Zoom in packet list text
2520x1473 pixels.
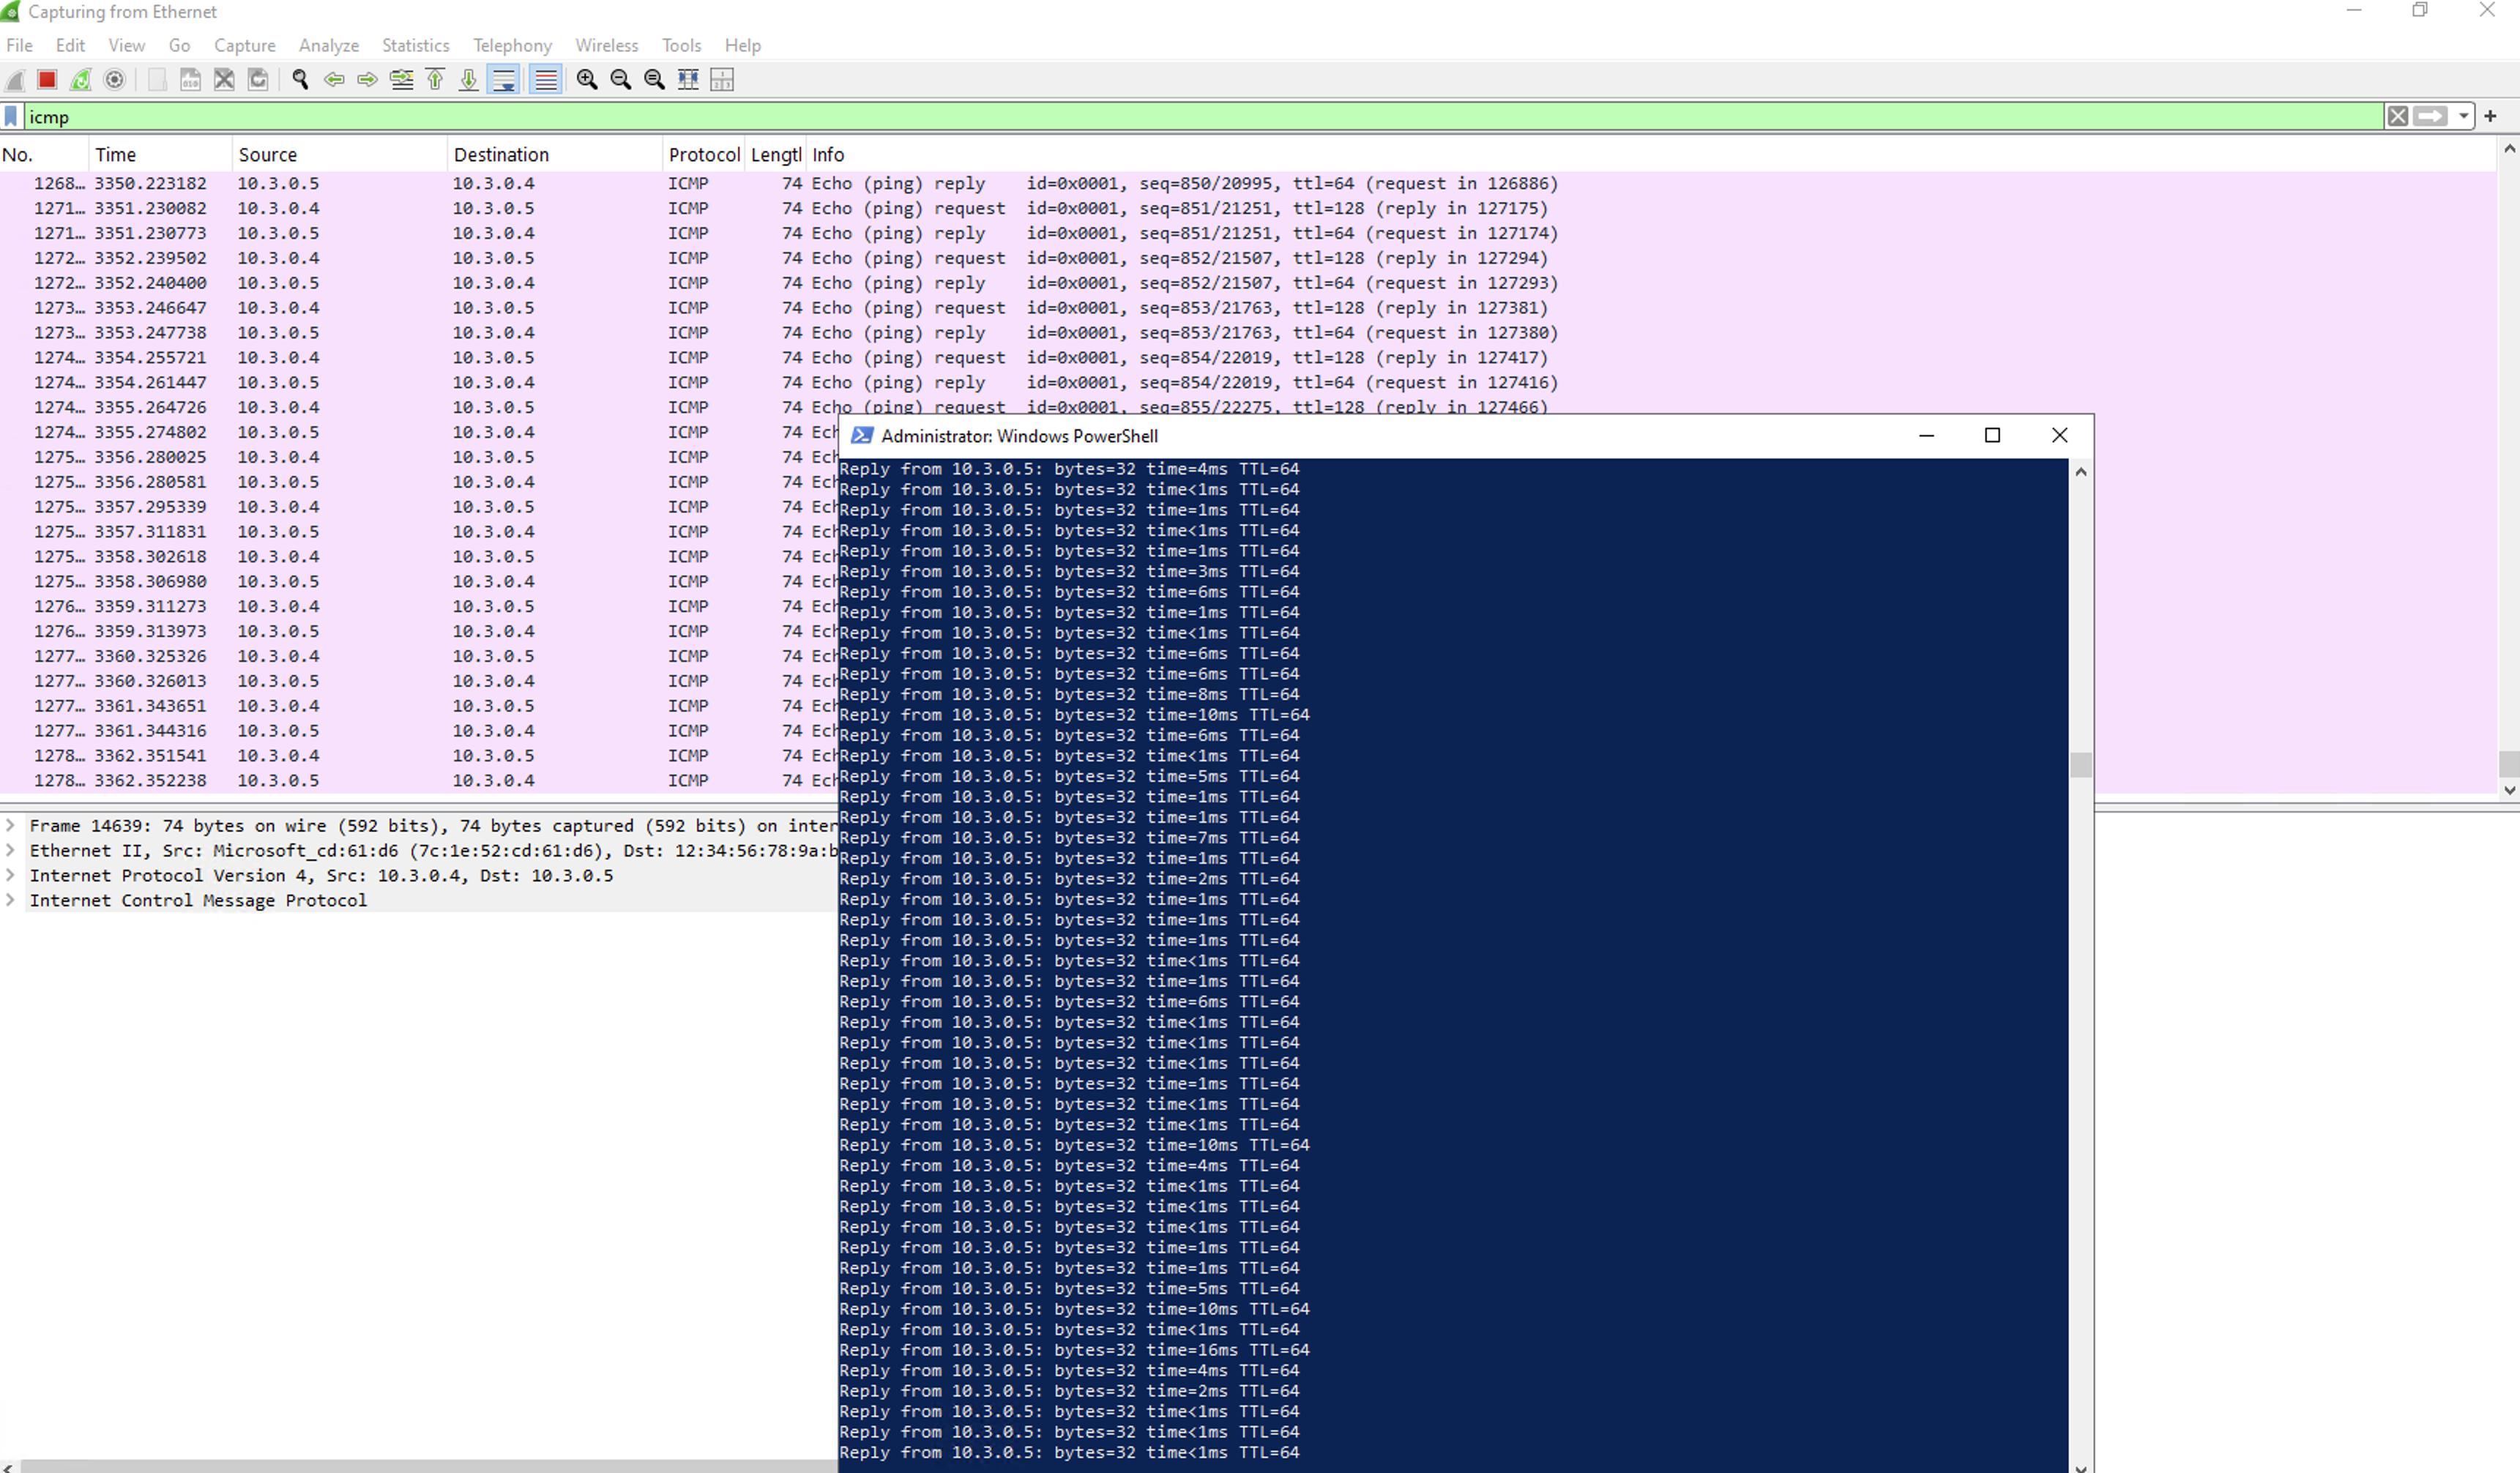(587, 80)
